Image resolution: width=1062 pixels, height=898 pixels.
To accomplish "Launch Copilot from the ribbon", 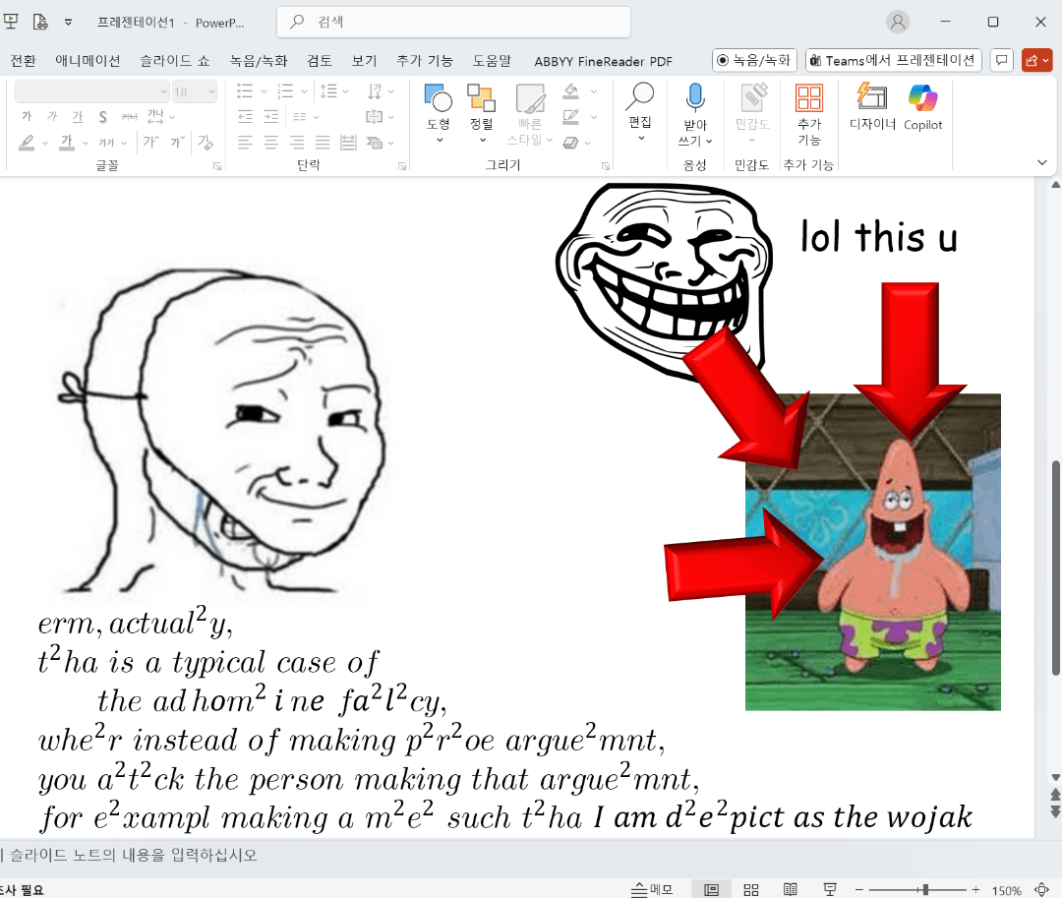I will [922, 106].
